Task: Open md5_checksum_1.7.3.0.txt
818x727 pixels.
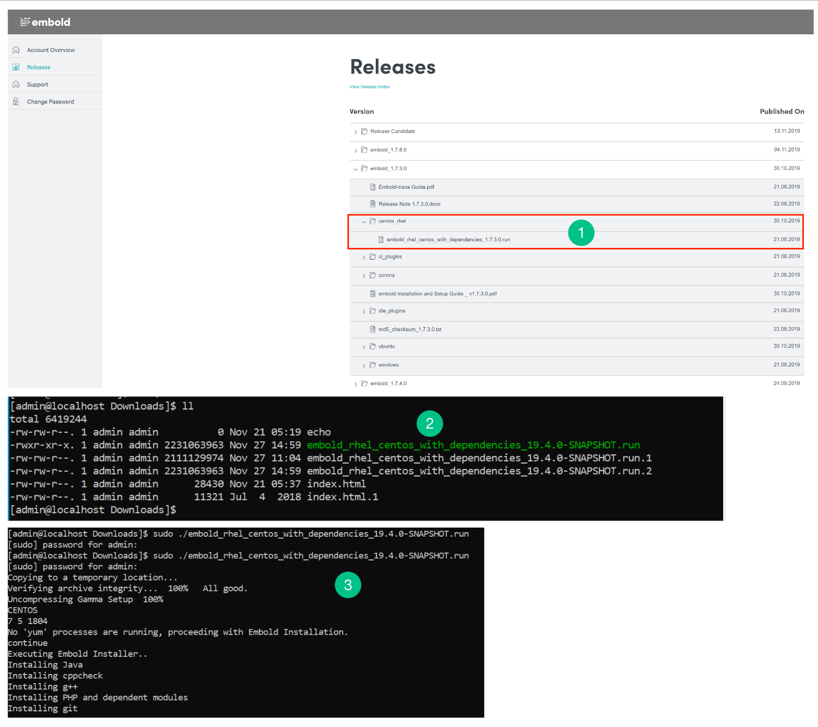Action: (410, 330)
